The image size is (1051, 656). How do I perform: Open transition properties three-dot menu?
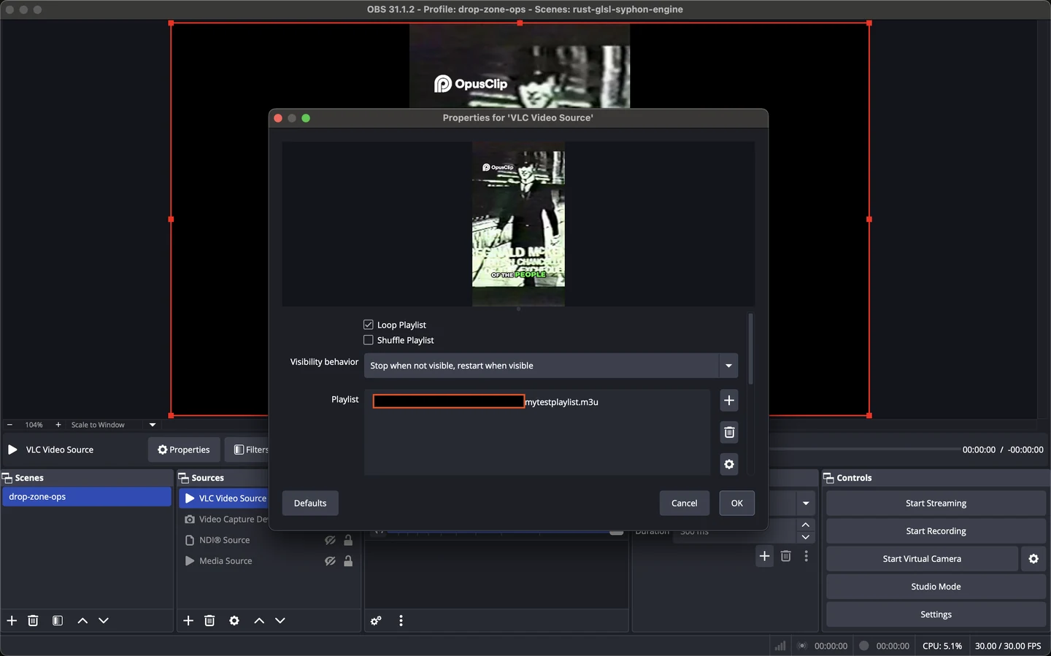coord(806,556)
